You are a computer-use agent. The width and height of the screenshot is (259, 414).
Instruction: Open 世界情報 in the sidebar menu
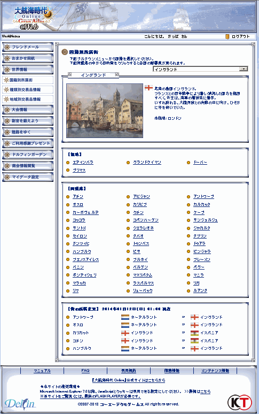(28, 70)
